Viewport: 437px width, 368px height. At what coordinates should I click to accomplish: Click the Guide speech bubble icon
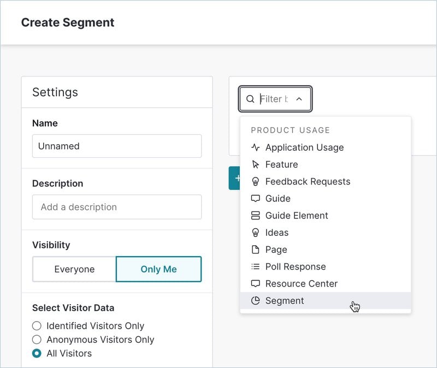(x=255, y=198)
